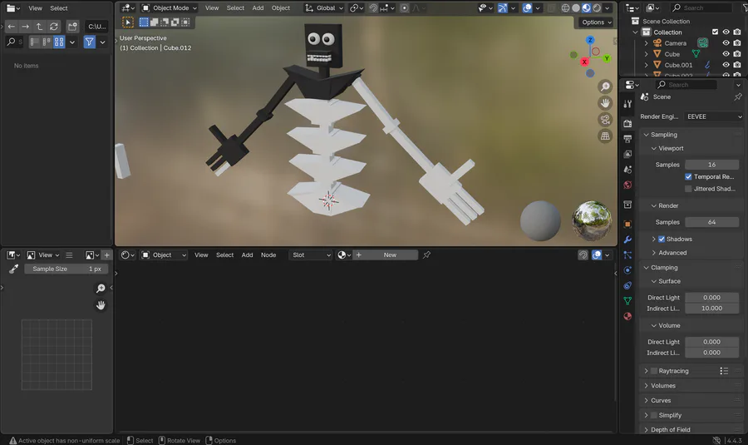Click the file path field C:\U...

pos(97,27)
